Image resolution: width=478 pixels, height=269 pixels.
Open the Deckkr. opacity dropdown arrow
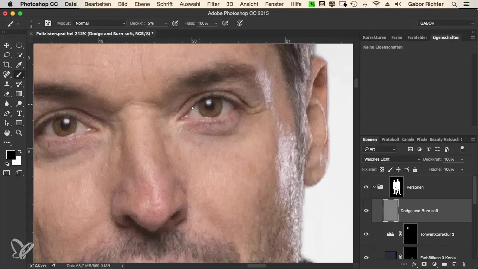[x=165, y=23]
